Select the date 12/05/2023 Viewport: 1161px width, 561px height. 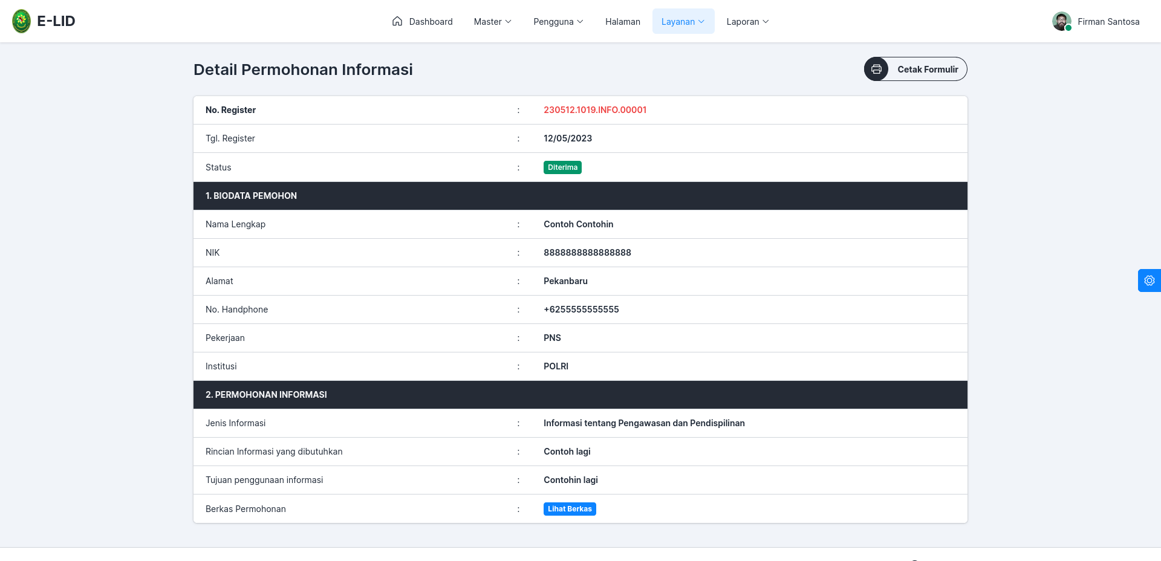(568, 138)
